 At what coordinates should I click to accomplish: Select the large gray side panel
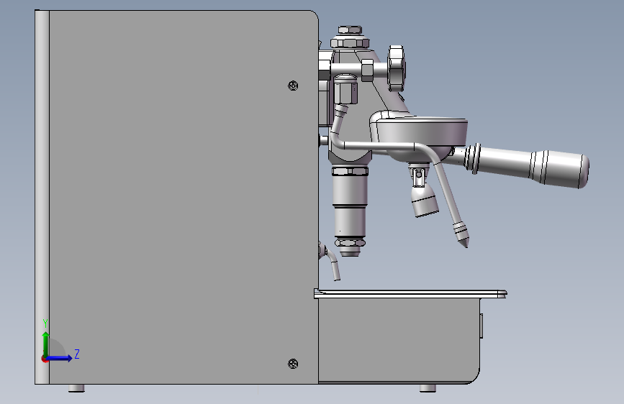183,197
